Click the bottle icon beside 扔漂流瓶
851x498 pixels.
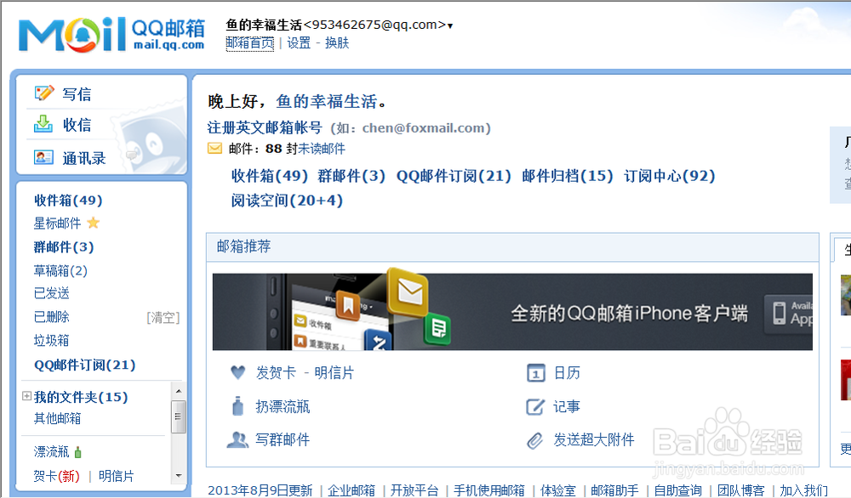point(237,406)
